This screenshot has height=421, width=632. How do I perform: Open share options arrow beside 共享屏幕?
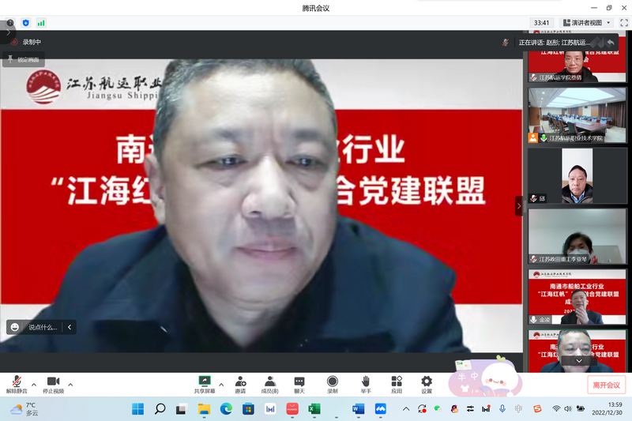click(x=221, y=385)
